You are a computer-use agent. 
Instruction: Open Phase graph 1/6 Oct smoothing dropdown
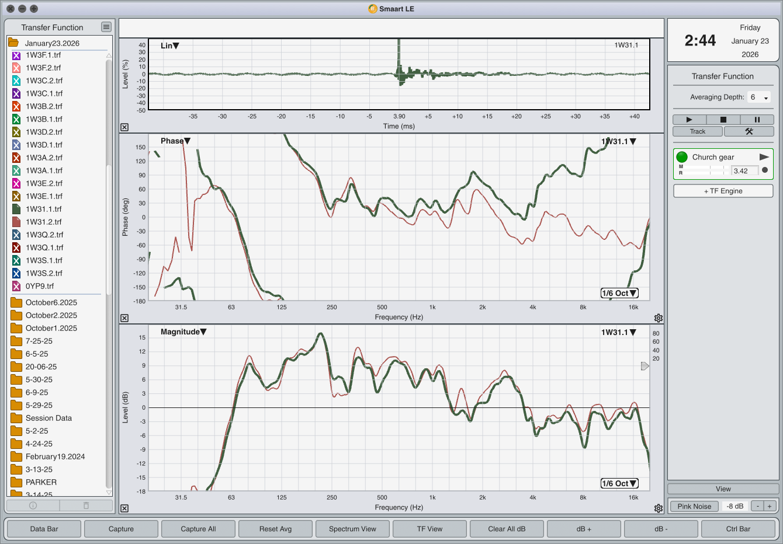pyautogui.click(x=619, y=293)
